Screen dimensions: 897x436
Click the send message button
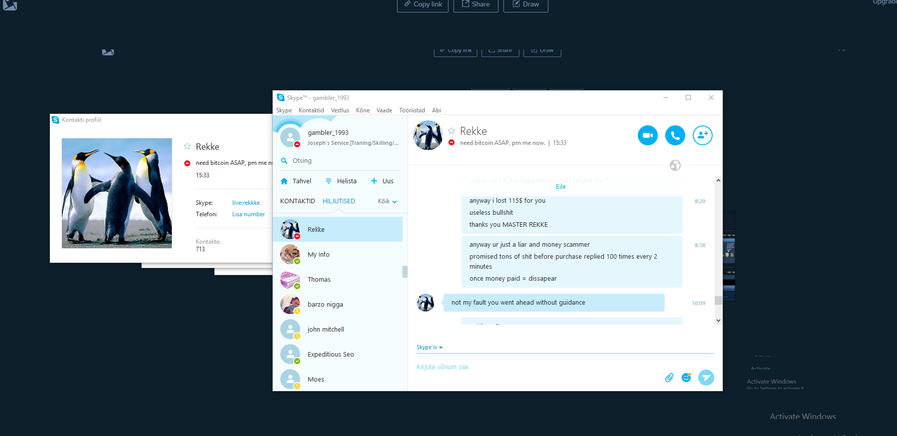[706, 378]
